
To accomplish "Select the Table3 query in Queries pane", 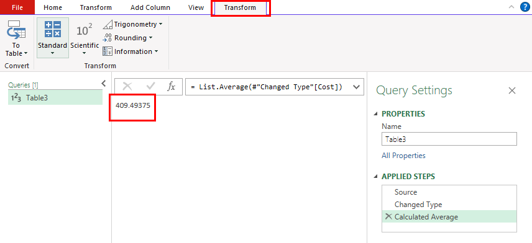I will [55, 97].
